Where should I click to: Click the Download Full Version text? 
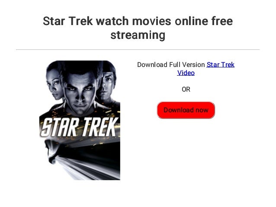171,65
